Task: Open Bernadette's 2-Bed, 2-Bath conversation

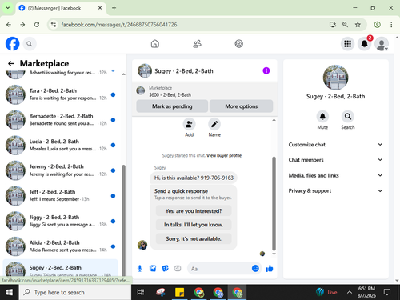Action: (60, 120)
